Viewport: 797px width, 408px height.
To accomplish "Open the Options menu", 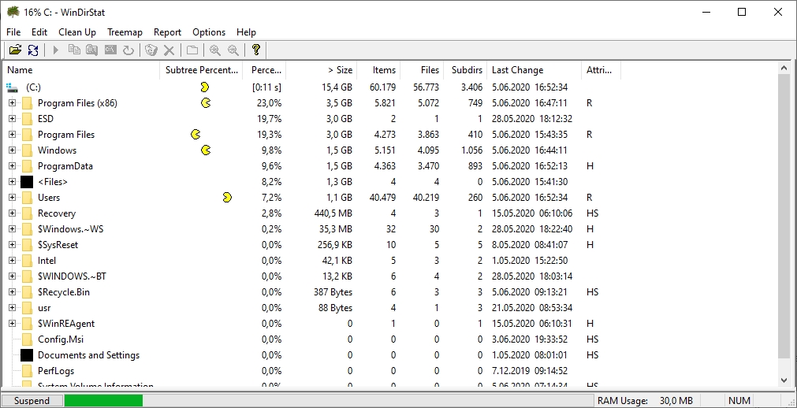I will pos(209,32).
